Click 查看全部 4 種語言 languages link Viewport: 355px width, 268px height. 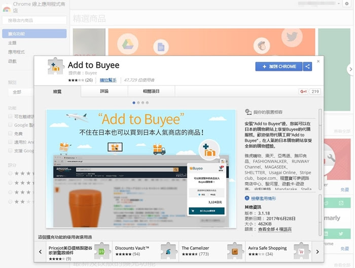pyautogui.click(x=275, y=229)
